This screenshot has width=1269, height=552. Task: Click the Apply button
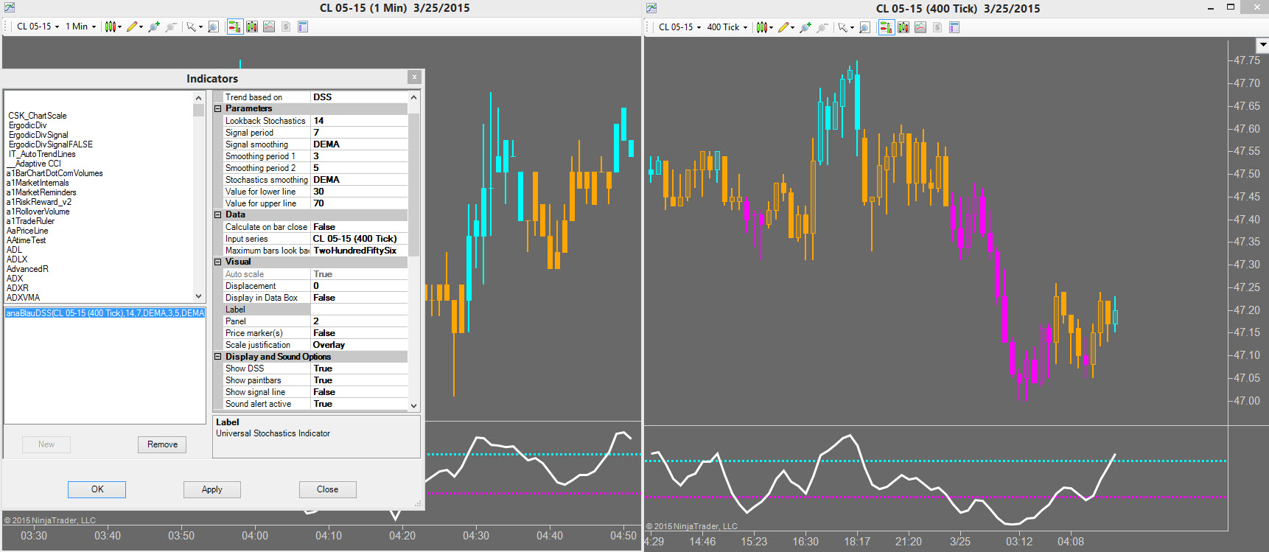tap(212, 489)
